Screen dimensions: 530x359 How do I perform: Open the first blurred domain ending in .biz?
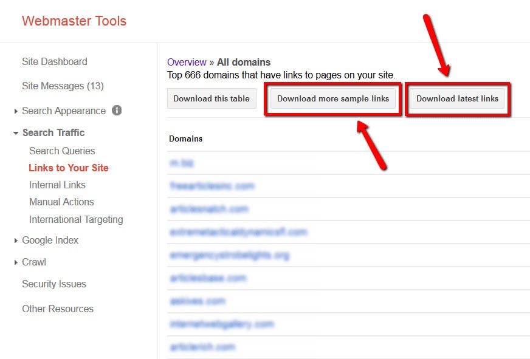tap(182, 163)
